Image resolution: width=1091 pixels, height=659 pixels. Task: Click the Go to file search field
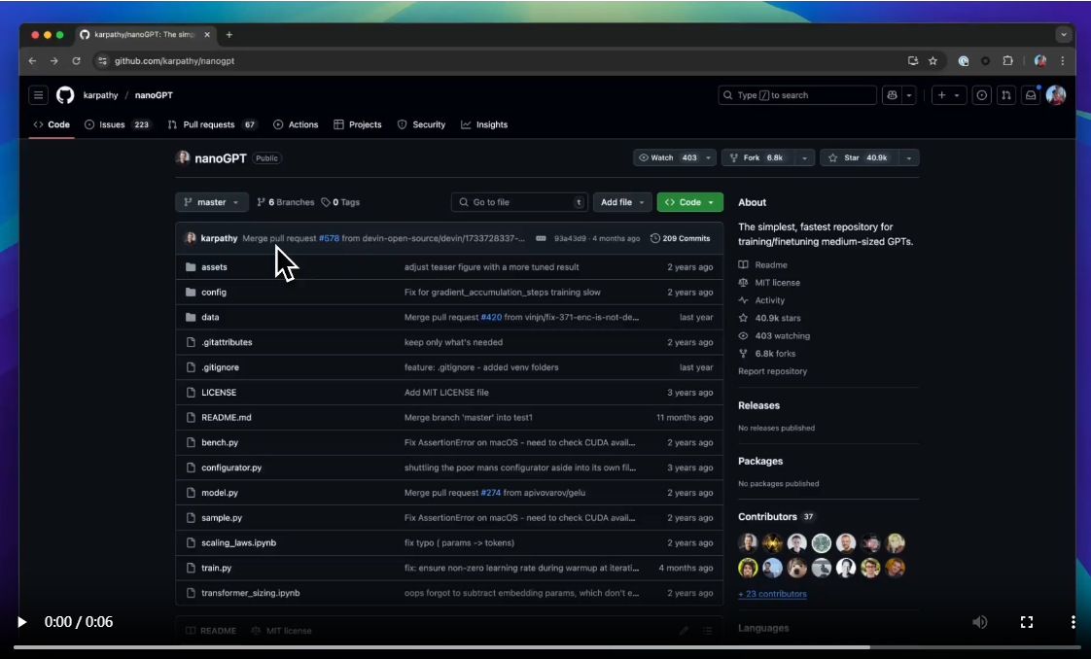pyautogui.click(x=518, y=202)
